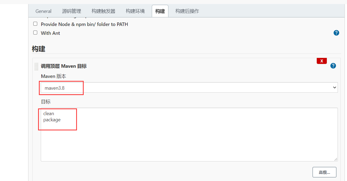This screenshot has width=347, height=181.
Task: Click the Maven 版本 label
Action: point(53,76)
